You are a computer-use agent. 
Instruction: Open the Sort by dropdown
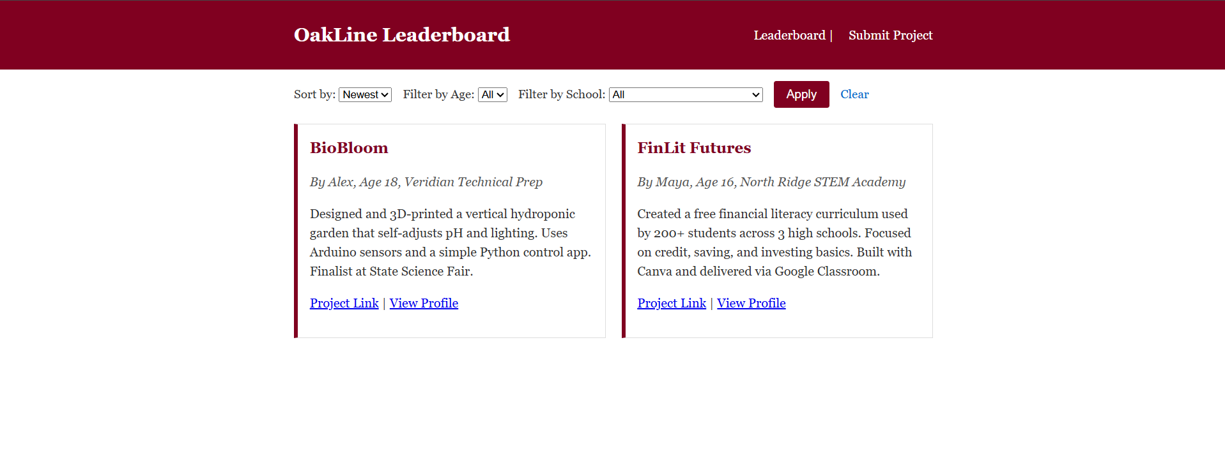[x=365, y=94]
